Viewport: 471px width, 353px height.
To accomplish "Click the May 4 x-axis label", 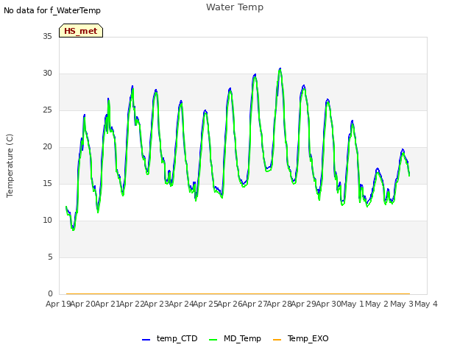I will tap(426, 304).
